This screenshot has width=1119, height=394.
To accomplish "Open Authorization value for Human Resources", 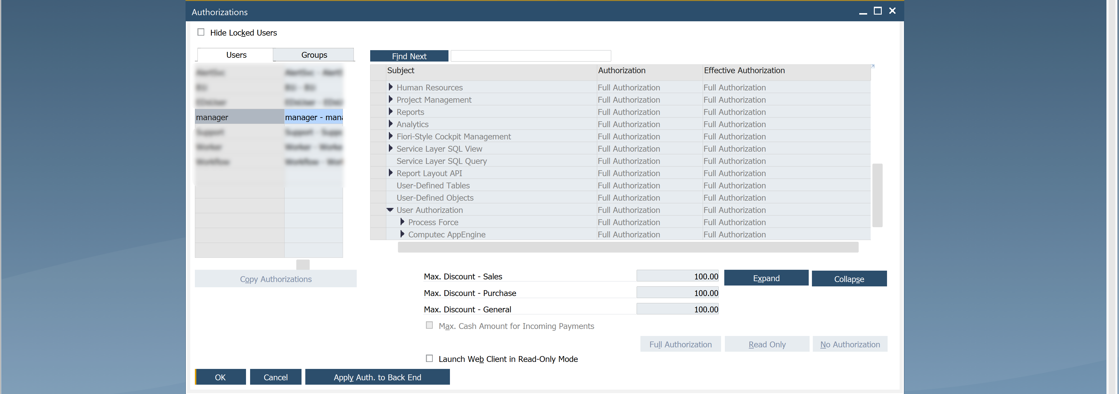I will (650, 87).
